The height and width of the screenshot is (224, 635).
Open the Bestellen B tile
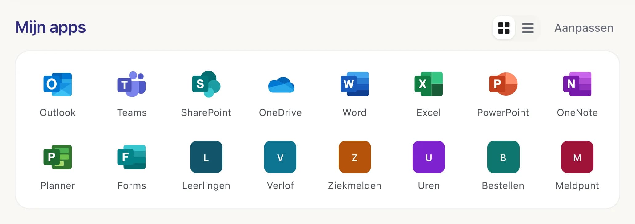click(503, 157)
